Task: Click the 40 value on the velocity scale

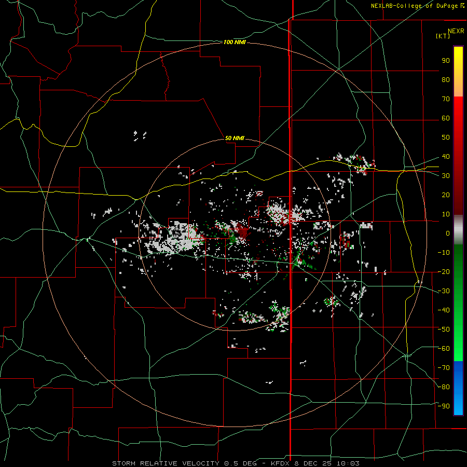Action: click(446, 157)
